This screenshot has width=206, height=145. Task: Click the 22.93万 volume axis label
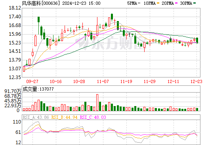[x=13, y=106]
